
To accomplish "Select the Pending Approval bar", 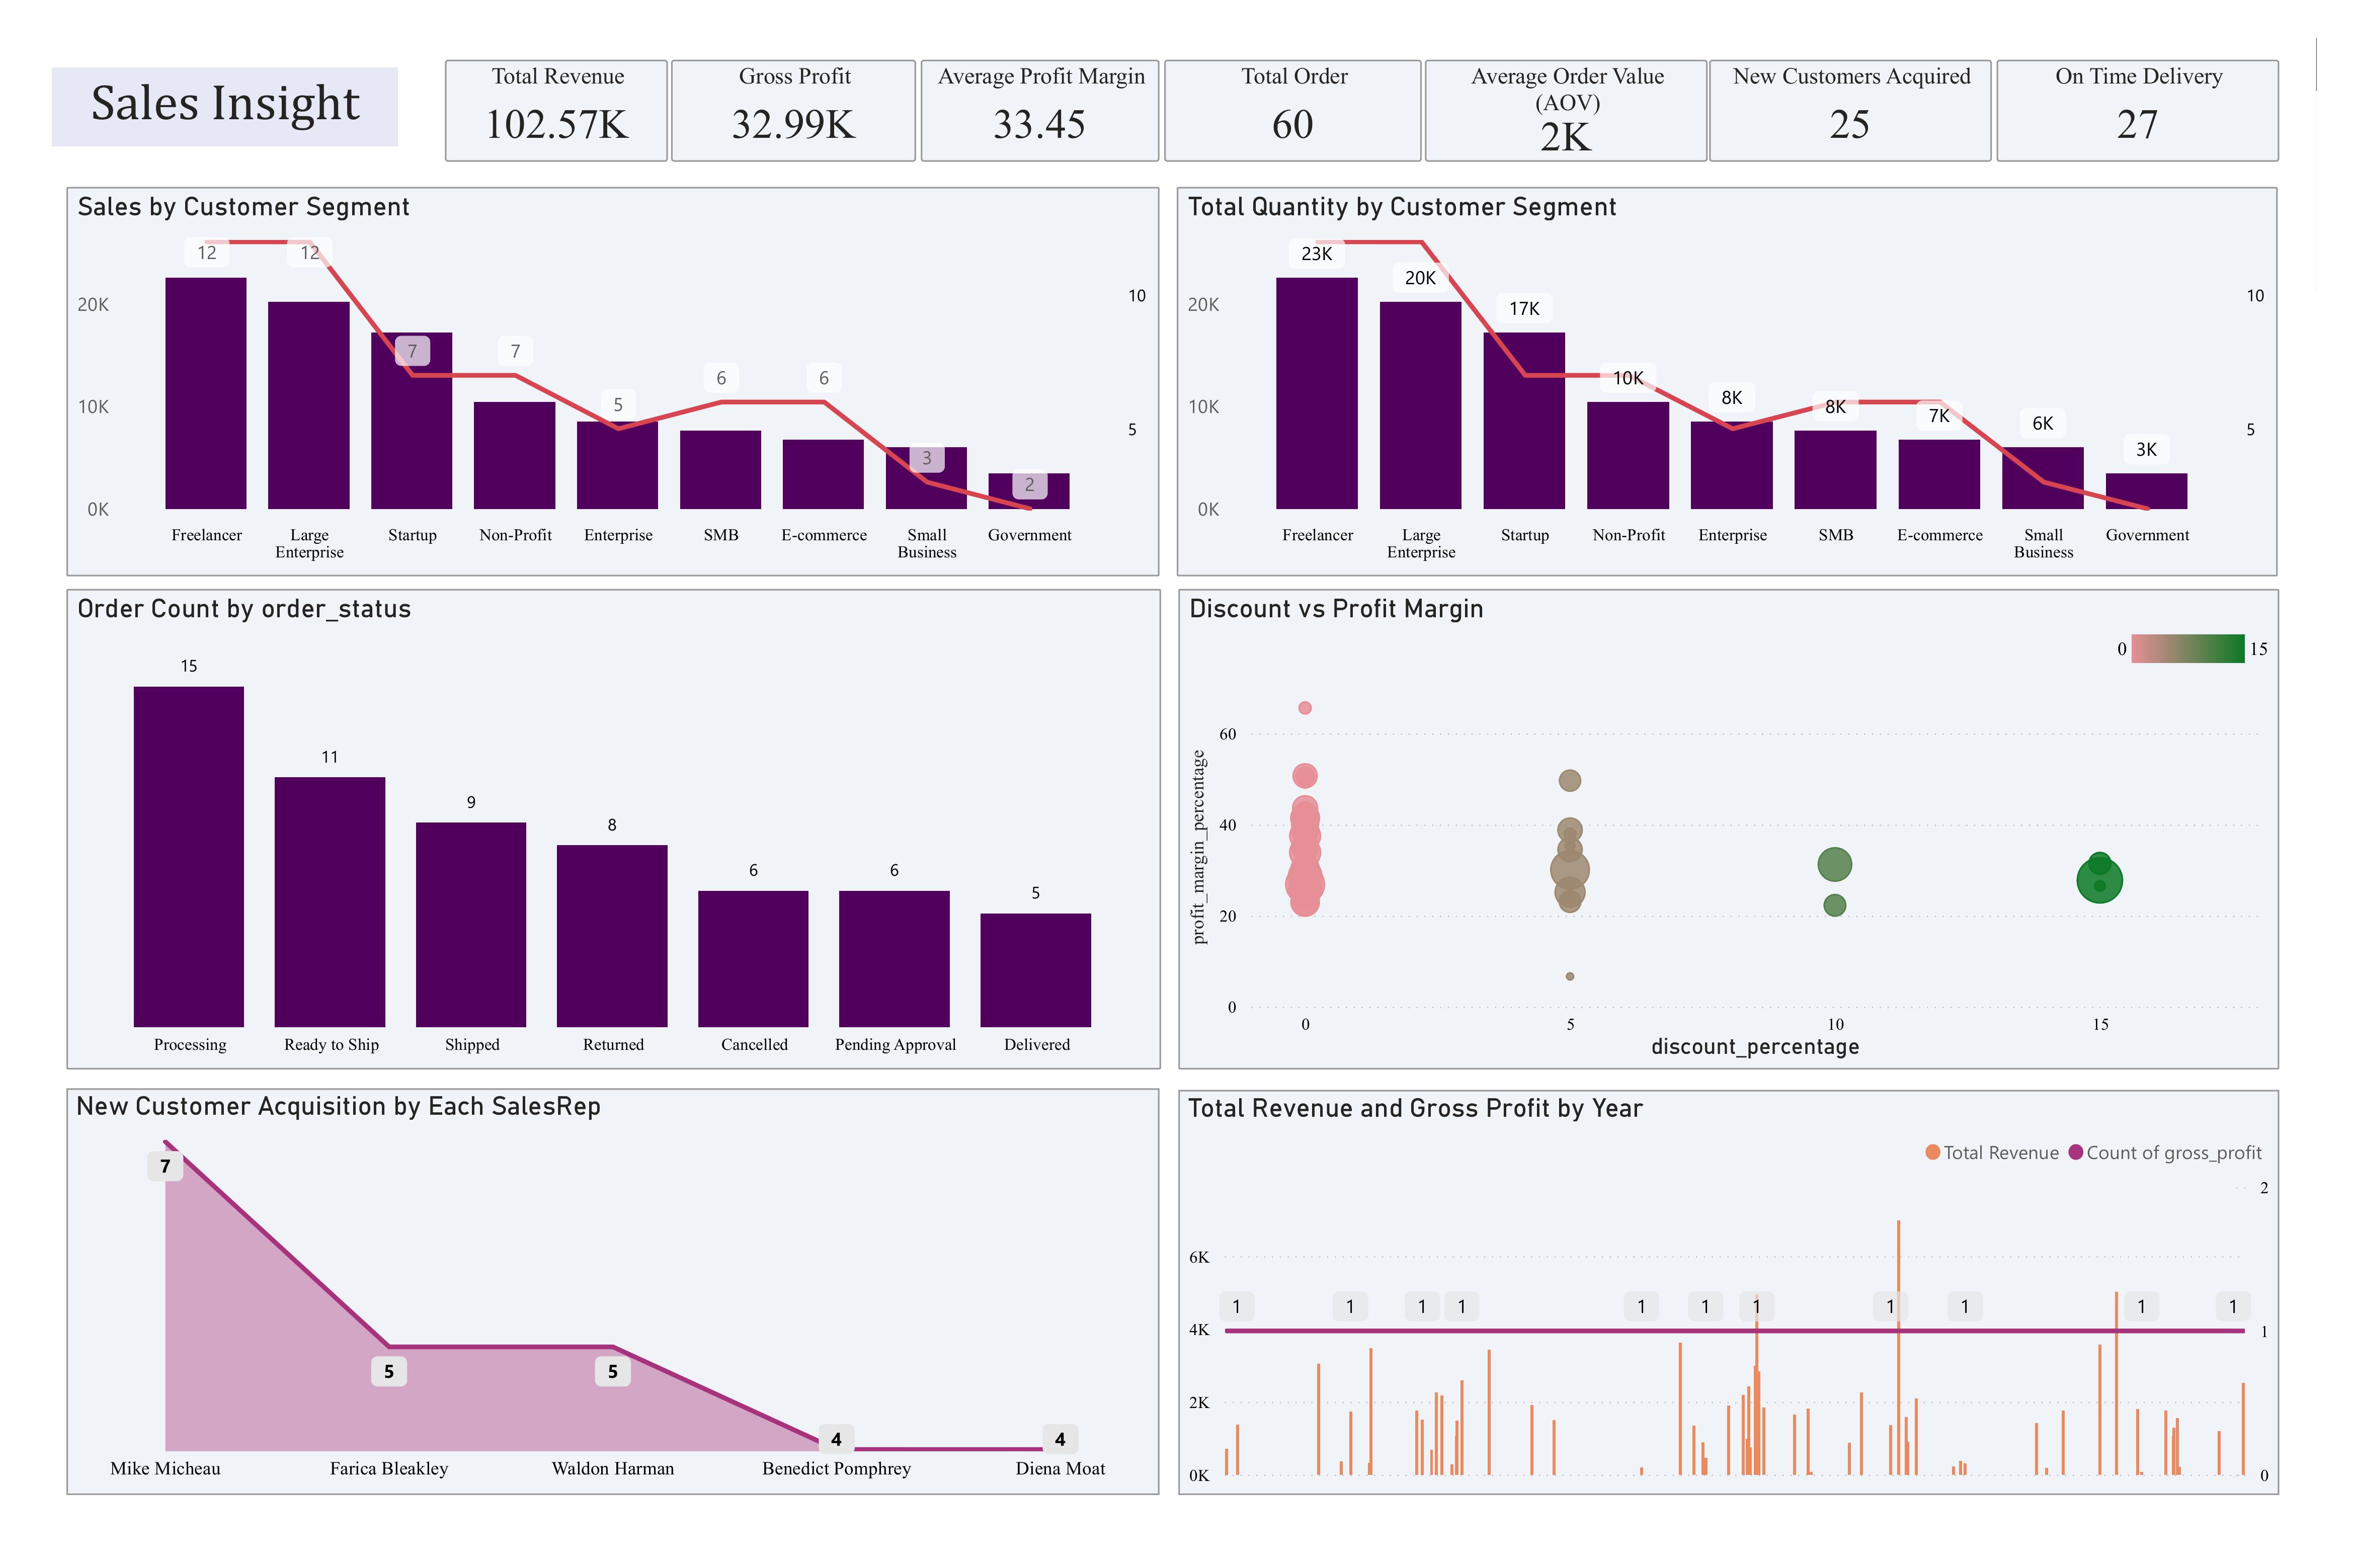I will click(x=894, y=958).
